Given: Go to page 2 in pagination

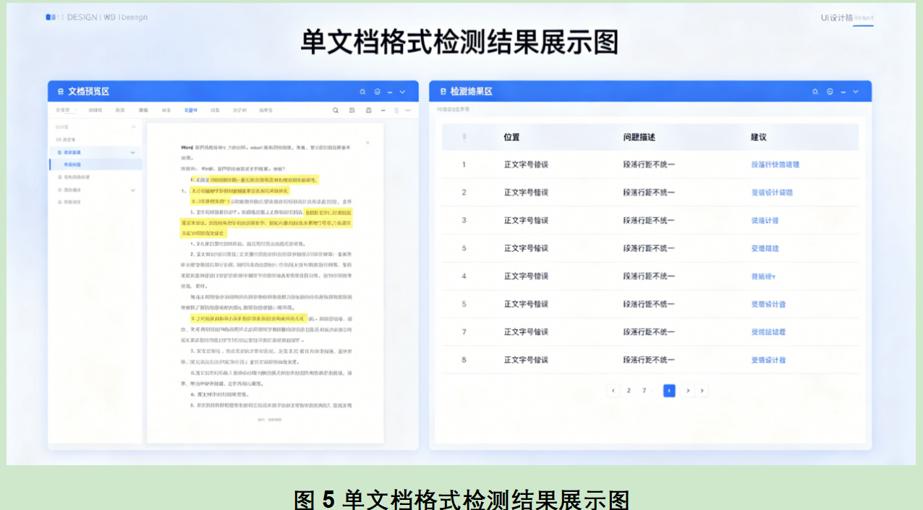Looking at the screenshot, I should coord(629,391).
